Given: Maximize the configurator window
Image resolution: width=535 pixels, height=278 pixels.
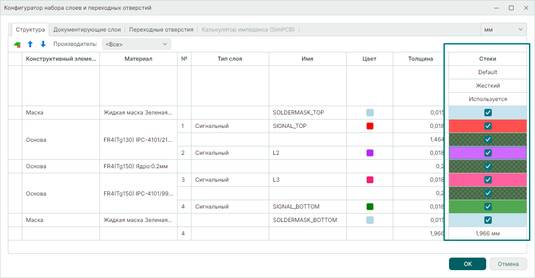Looking at the screenshot, I should 511,8.
